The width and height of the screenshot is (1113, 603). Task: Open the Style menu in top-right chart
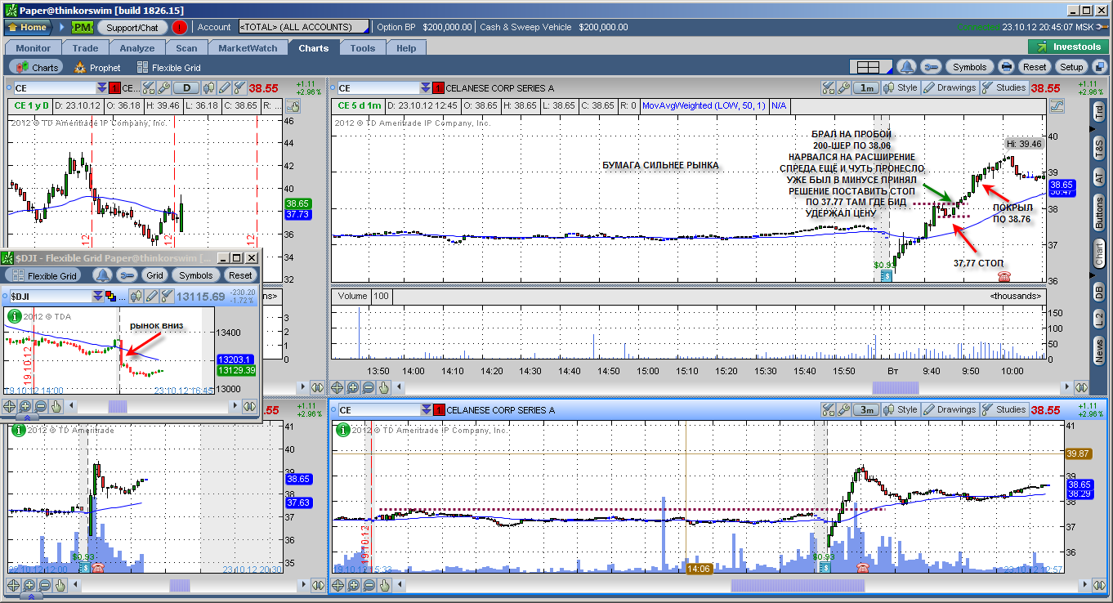point(901,87)
